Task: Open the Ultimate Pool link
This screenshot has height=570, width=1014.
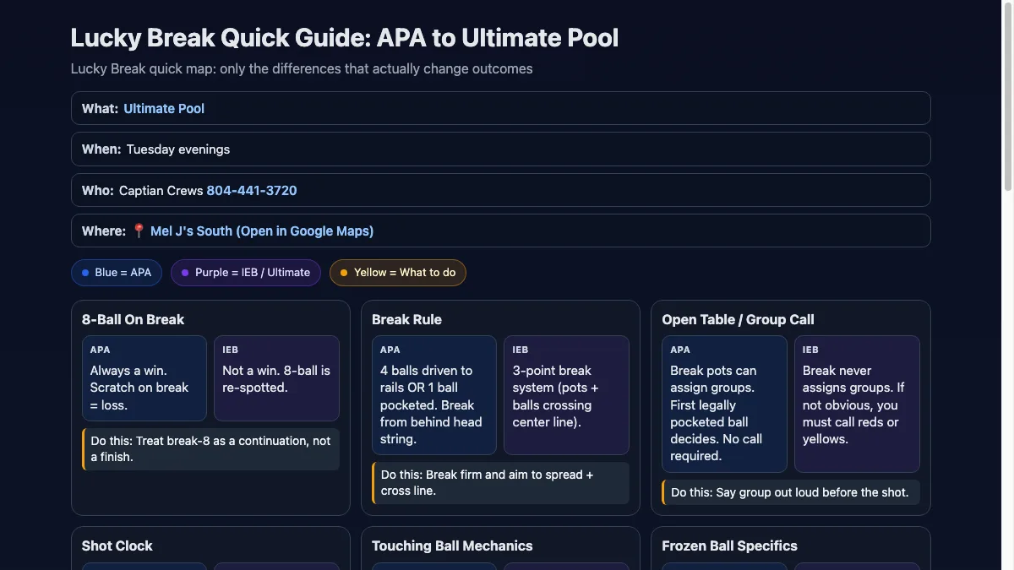Action: point(164,108)
